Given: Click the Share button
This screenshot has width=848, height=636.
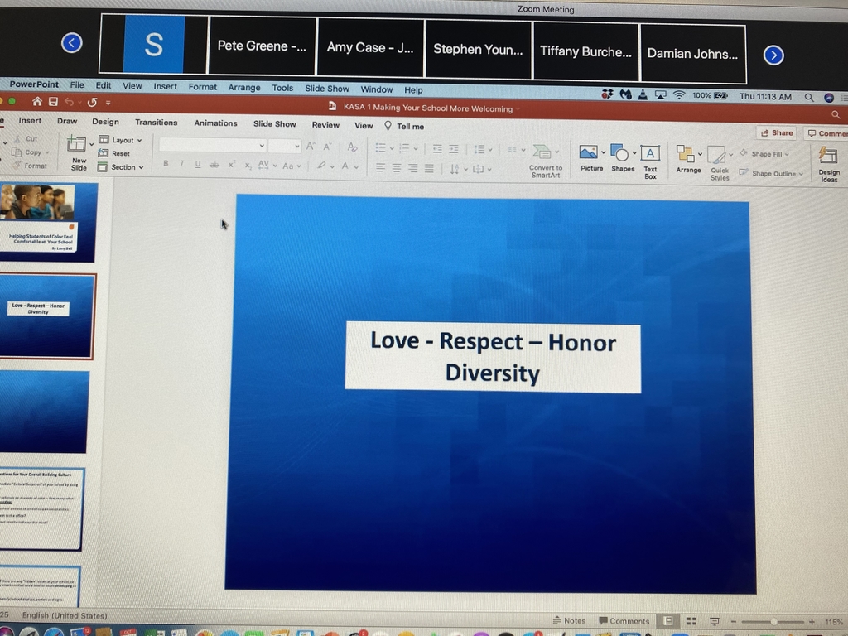Looking at the screenshot, I should click(x=777, y=132).
